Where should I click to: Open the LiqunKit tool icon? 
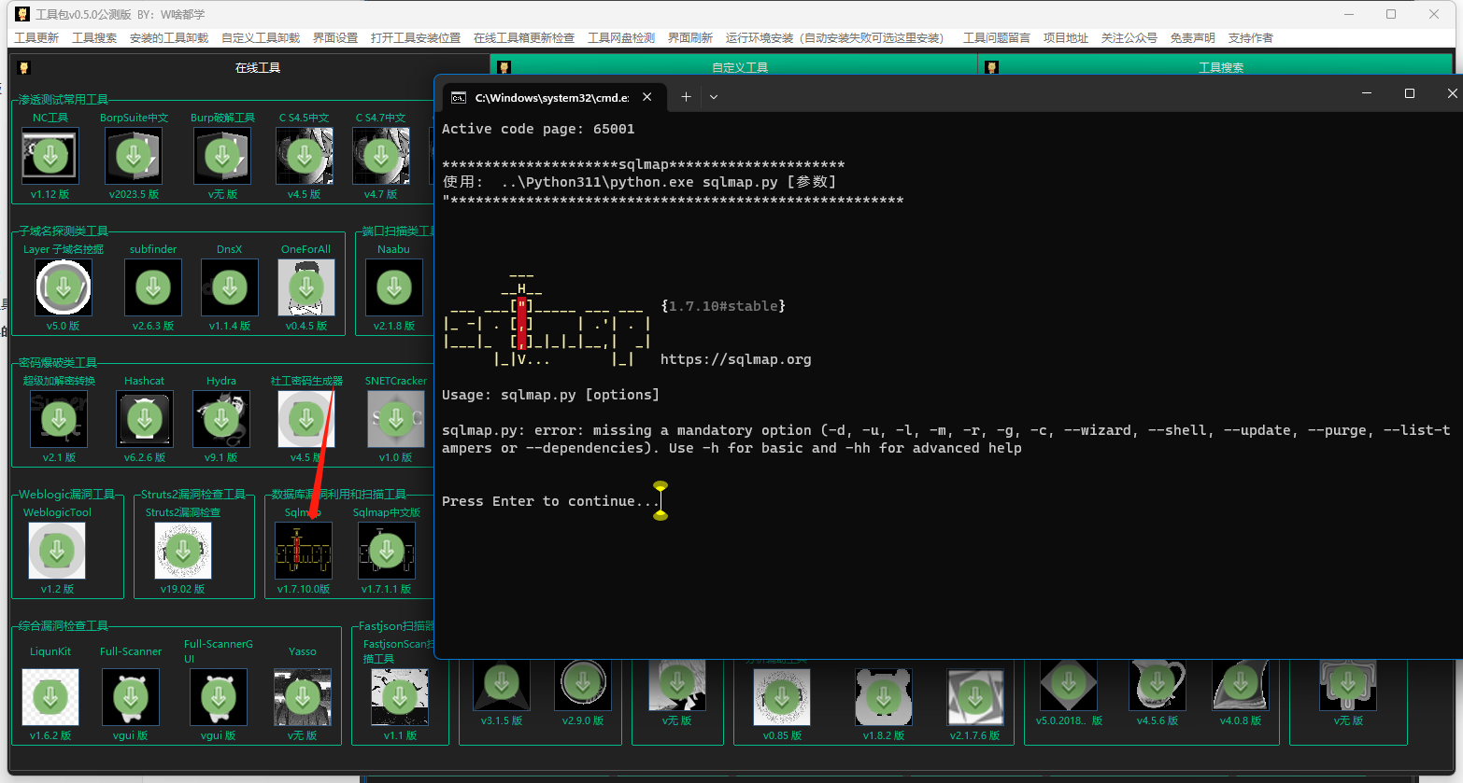point(50,697)
